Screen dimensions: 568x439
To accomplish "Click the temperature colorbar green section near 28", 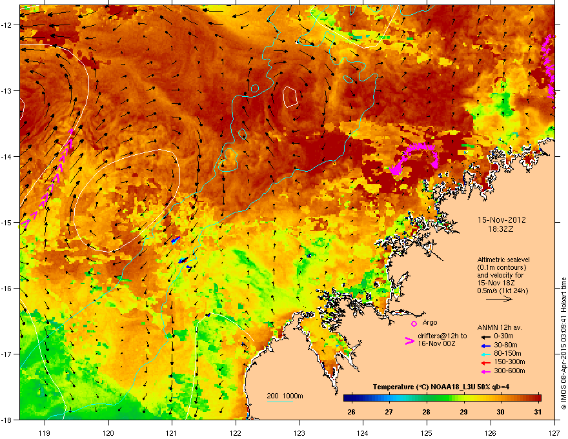I will pyautogui.click(x=427, y=398).
